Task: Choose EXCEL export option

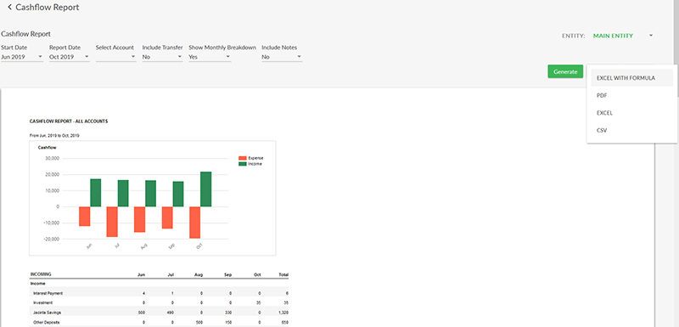Action: tap(631, 113)
